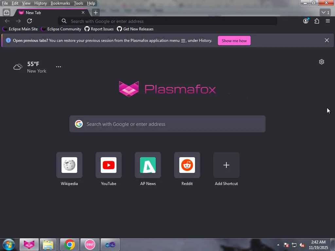
Task: Dismiss the restore session notification bar
Action: tap(327, 40)
